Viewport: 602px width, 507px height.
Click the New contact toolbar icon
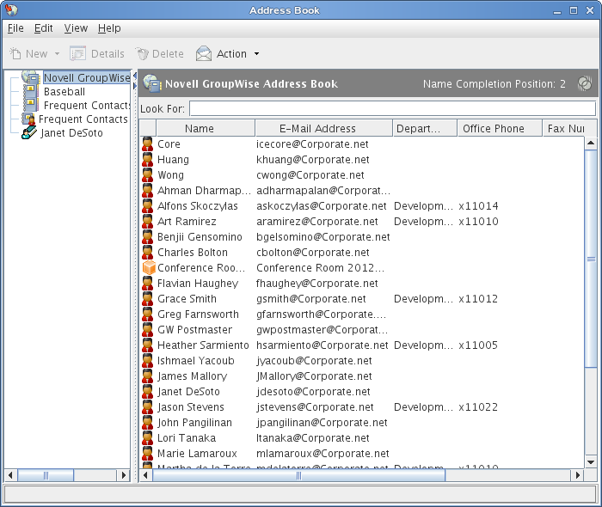15,53
